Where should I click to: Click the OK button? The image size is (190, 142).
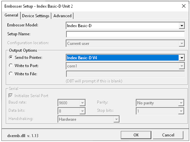[136, 135]
